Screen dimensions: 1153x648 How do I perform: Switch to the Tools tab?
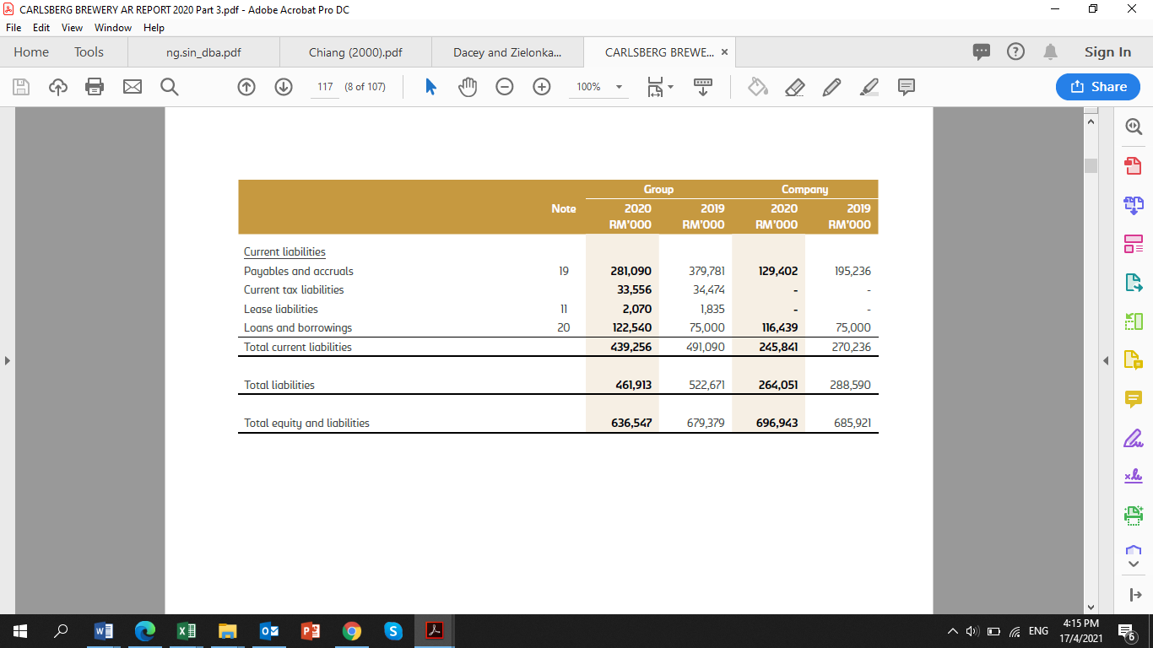(x=89, y=52)
